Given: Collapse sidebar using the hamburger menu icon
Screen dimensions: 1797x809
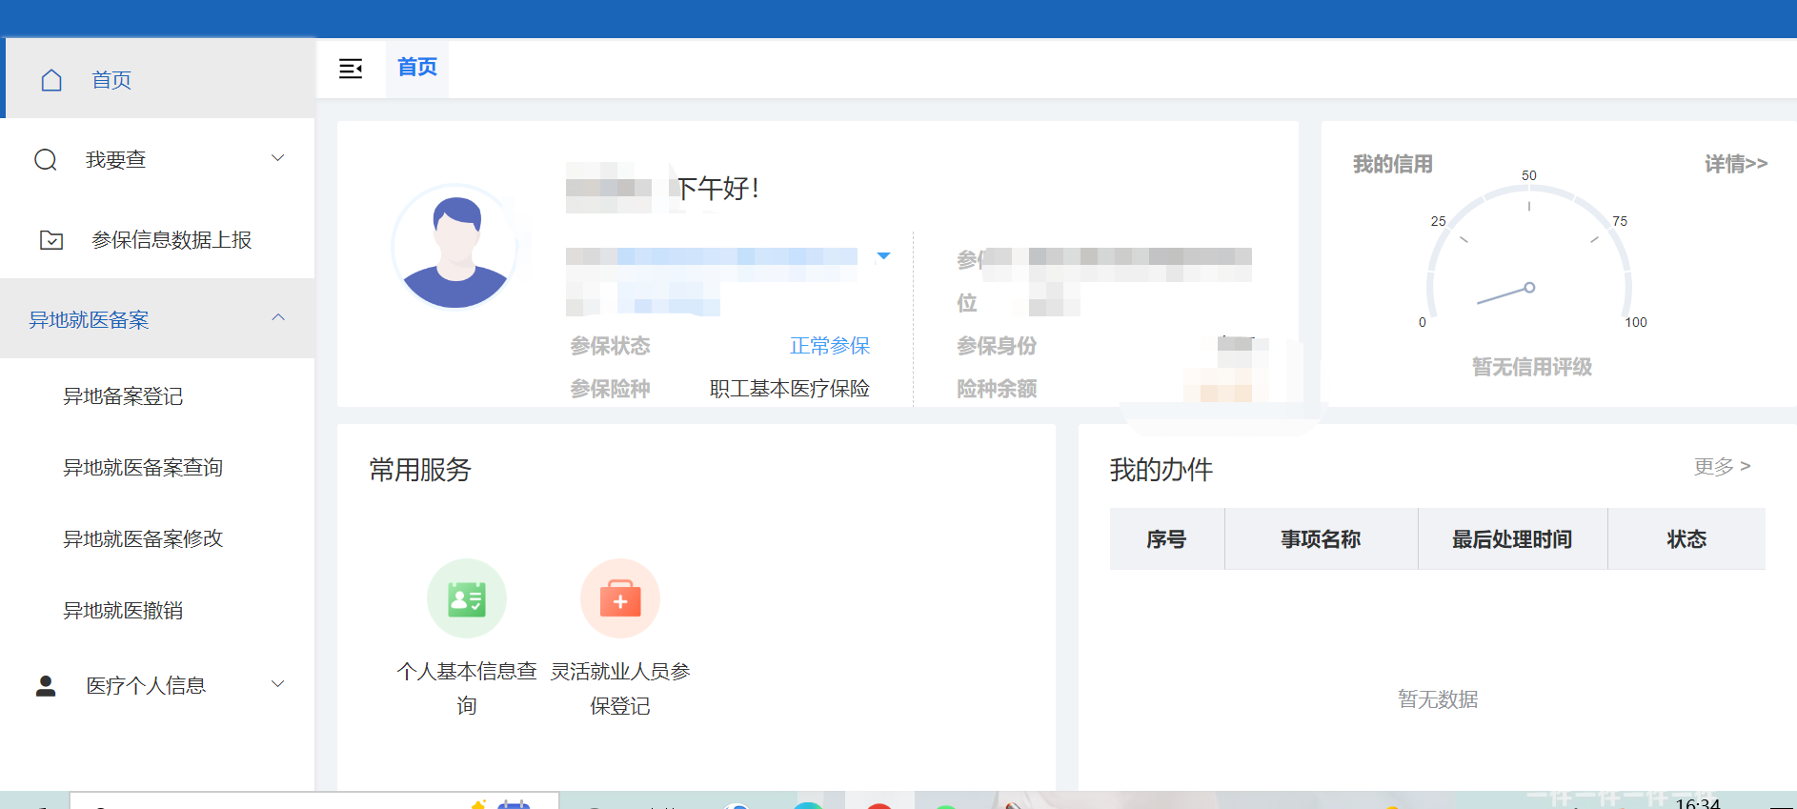Looking at the screenshot, I should [351, 69].
